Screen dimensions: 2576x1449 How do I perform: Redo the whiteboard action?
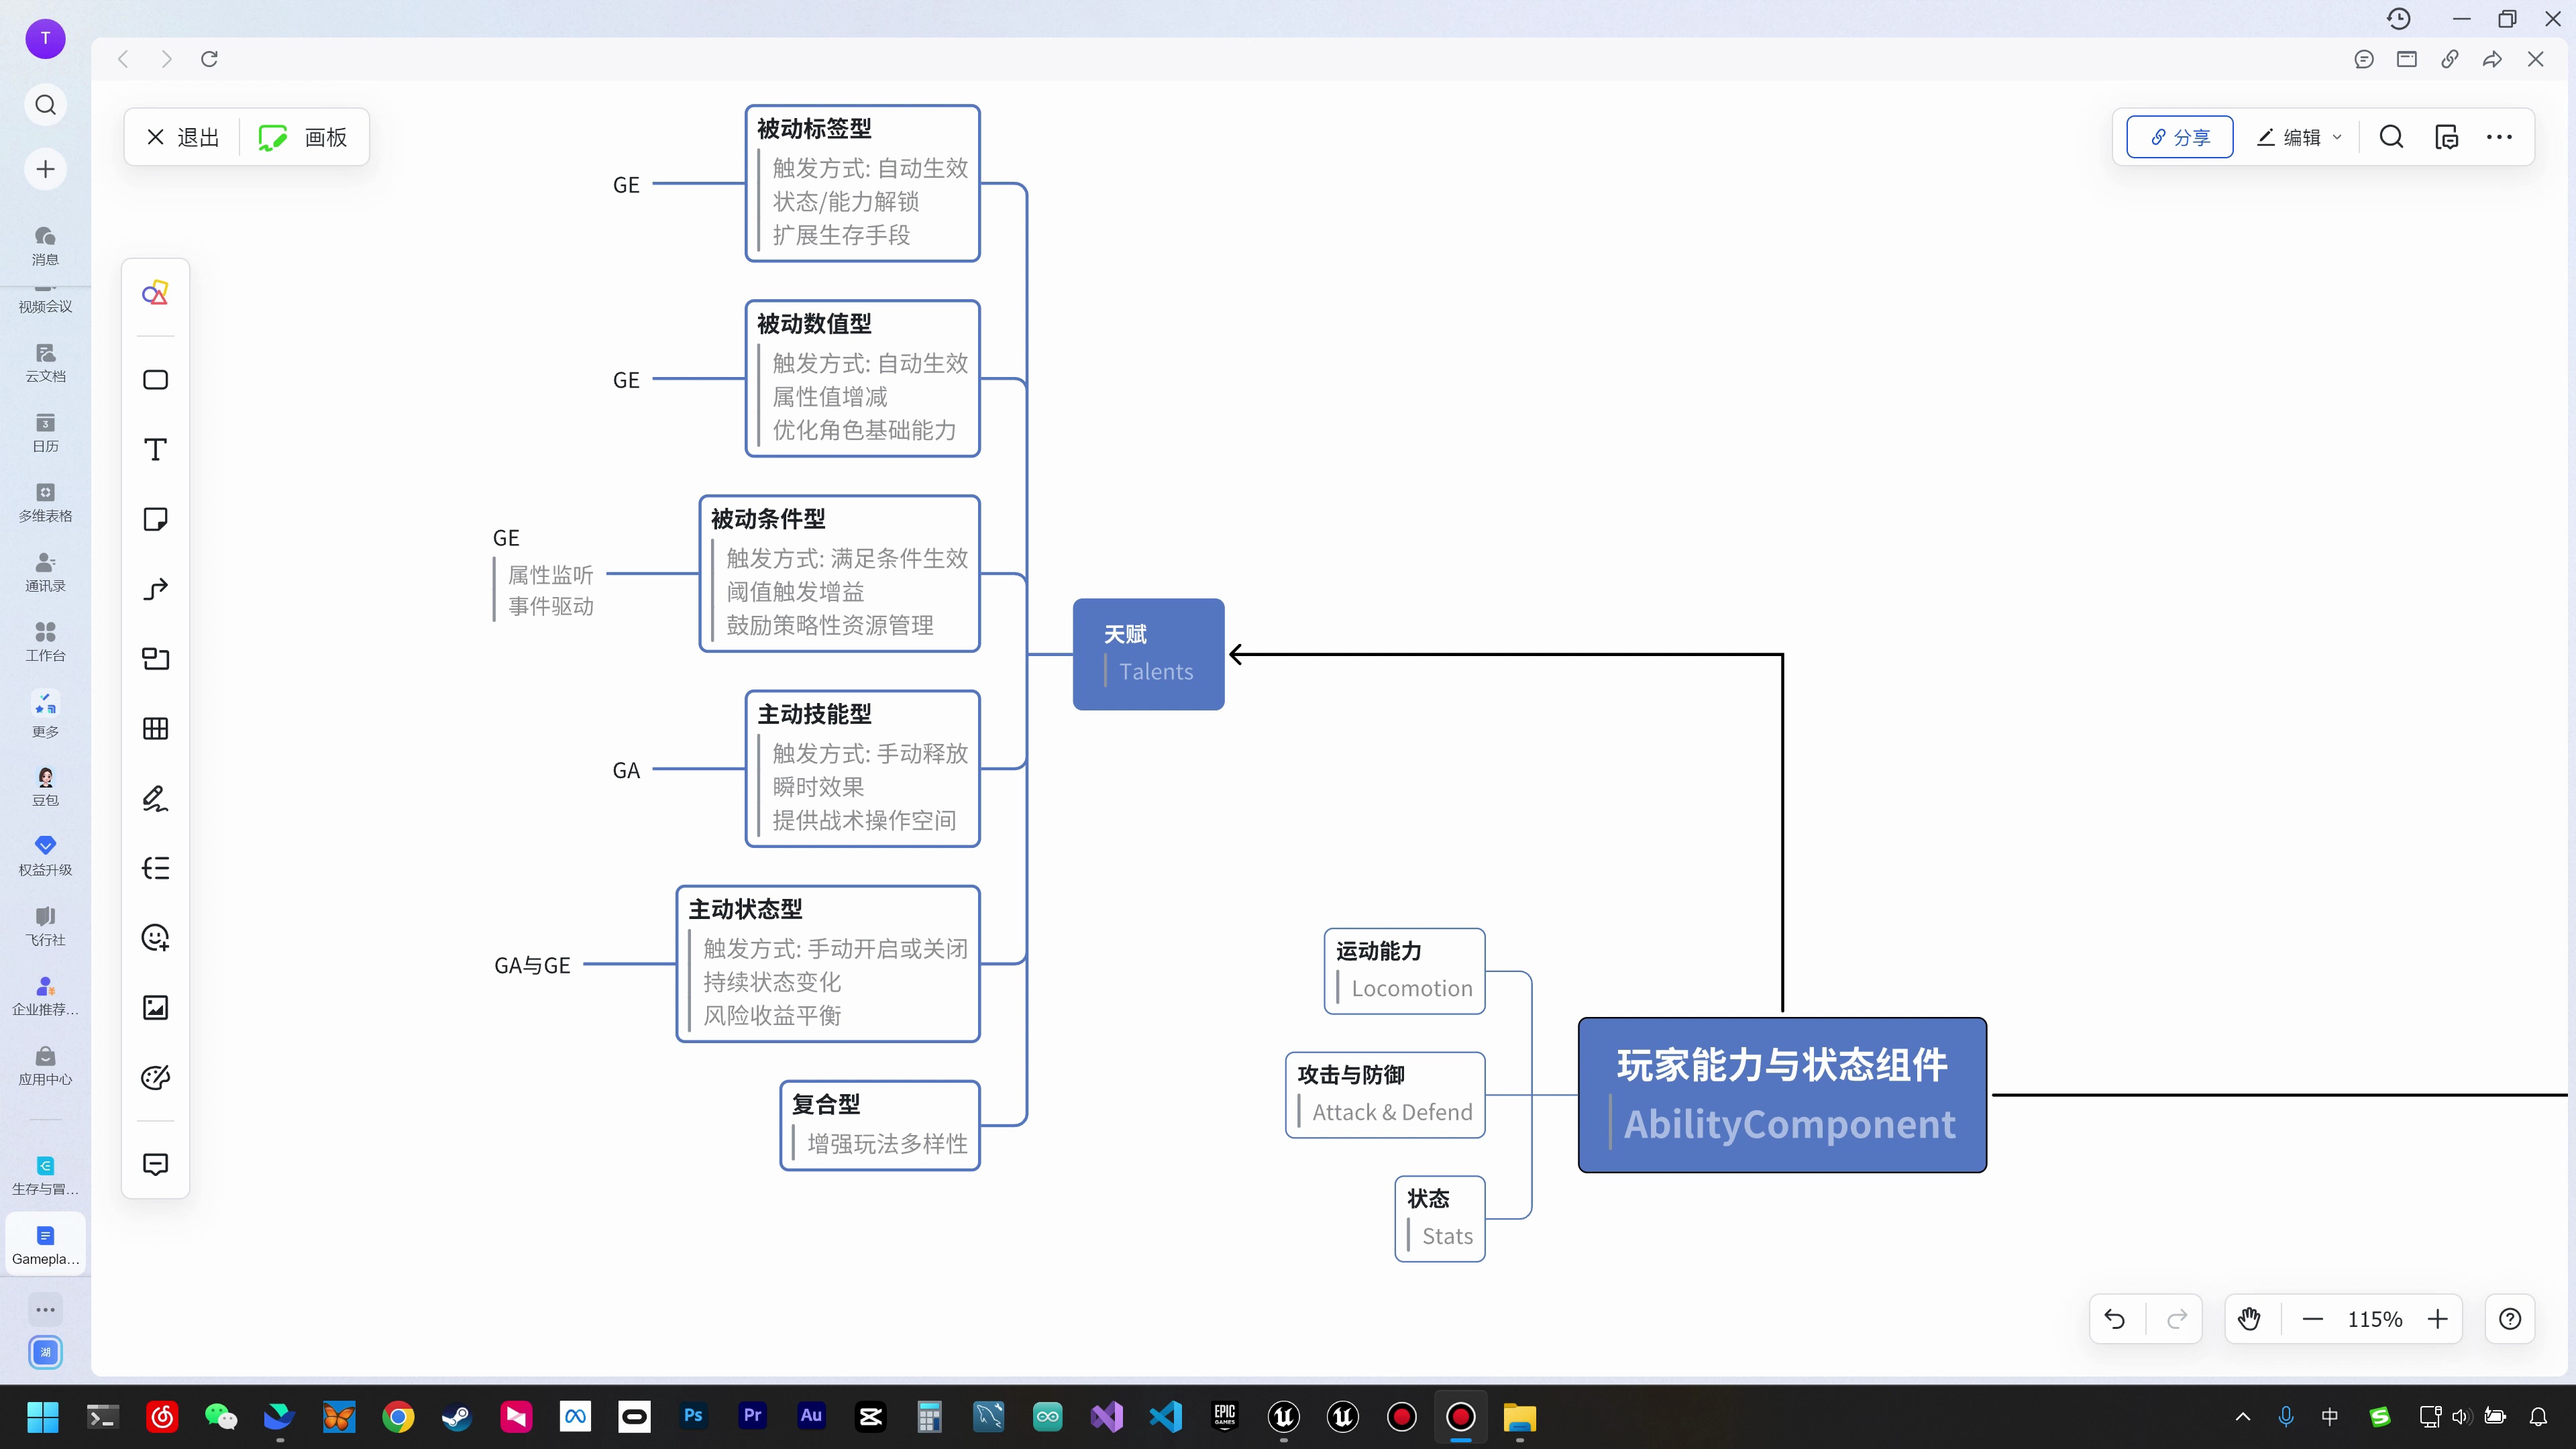pyautogui.click(x=2177, y=1319)
